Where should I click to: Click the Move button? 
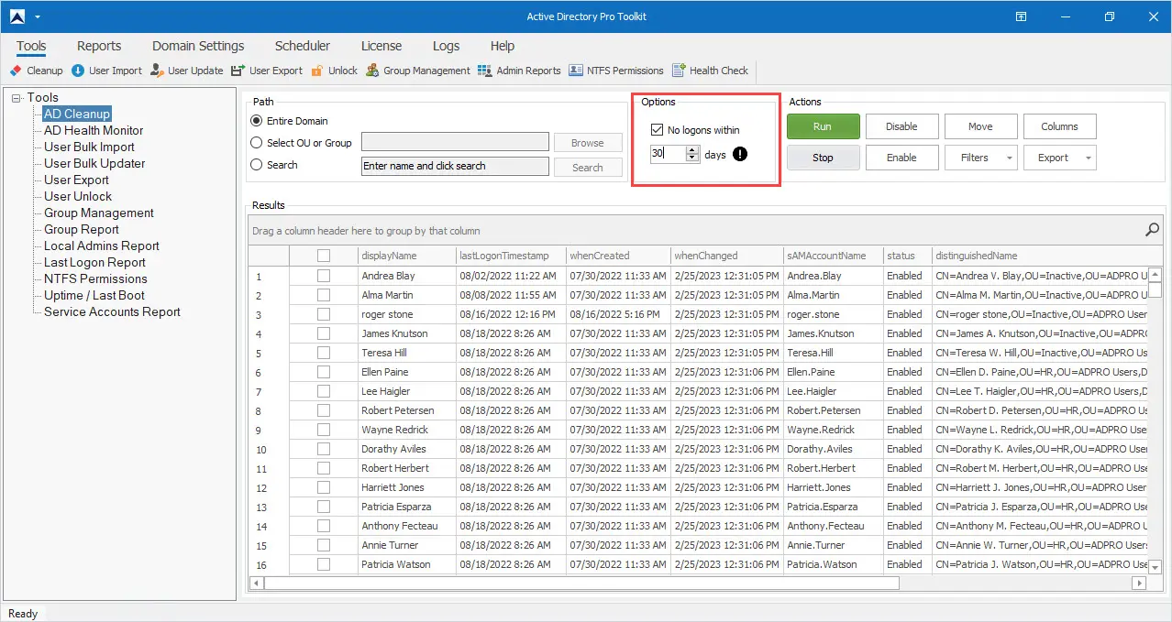point(980,126)
